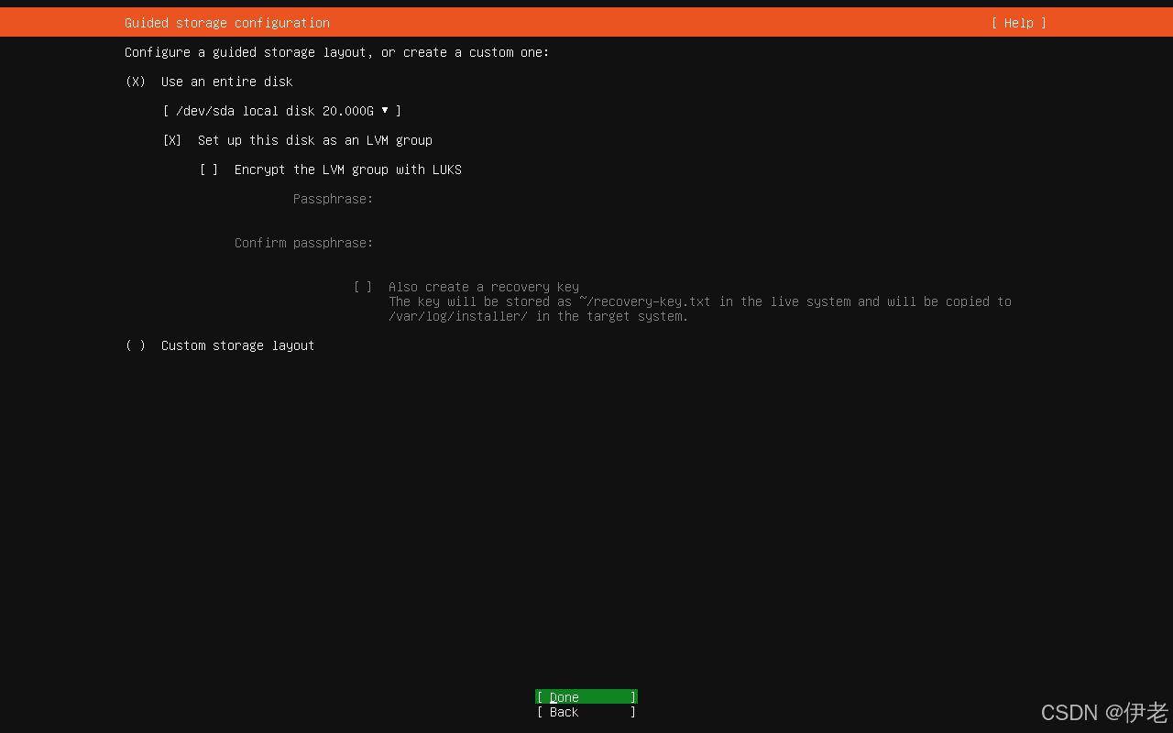
Task: Click the "Guided storage configuration" title
Action: 227,23
